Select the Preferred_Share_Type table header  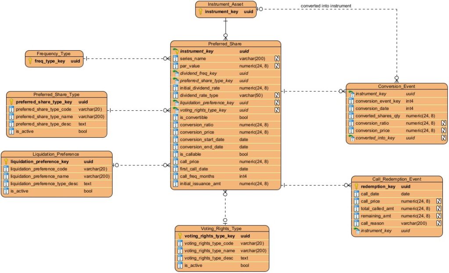[x=56, y=94]
